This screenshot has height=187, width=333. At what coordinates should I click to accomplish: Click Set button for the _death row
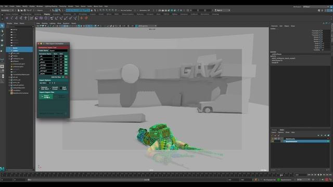click(66, 74)
